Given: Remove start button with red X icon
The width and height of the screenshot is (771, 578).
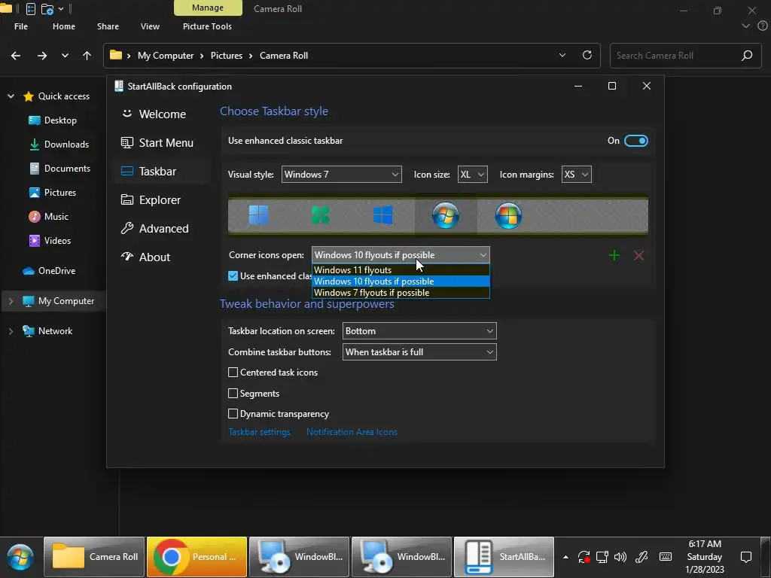Looking at the screenshot, I should tap(638, 255).
